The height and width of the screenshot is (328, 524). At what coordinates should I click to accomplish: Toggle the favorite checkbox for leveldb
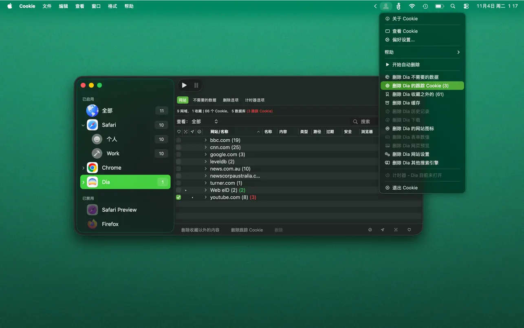178,162
